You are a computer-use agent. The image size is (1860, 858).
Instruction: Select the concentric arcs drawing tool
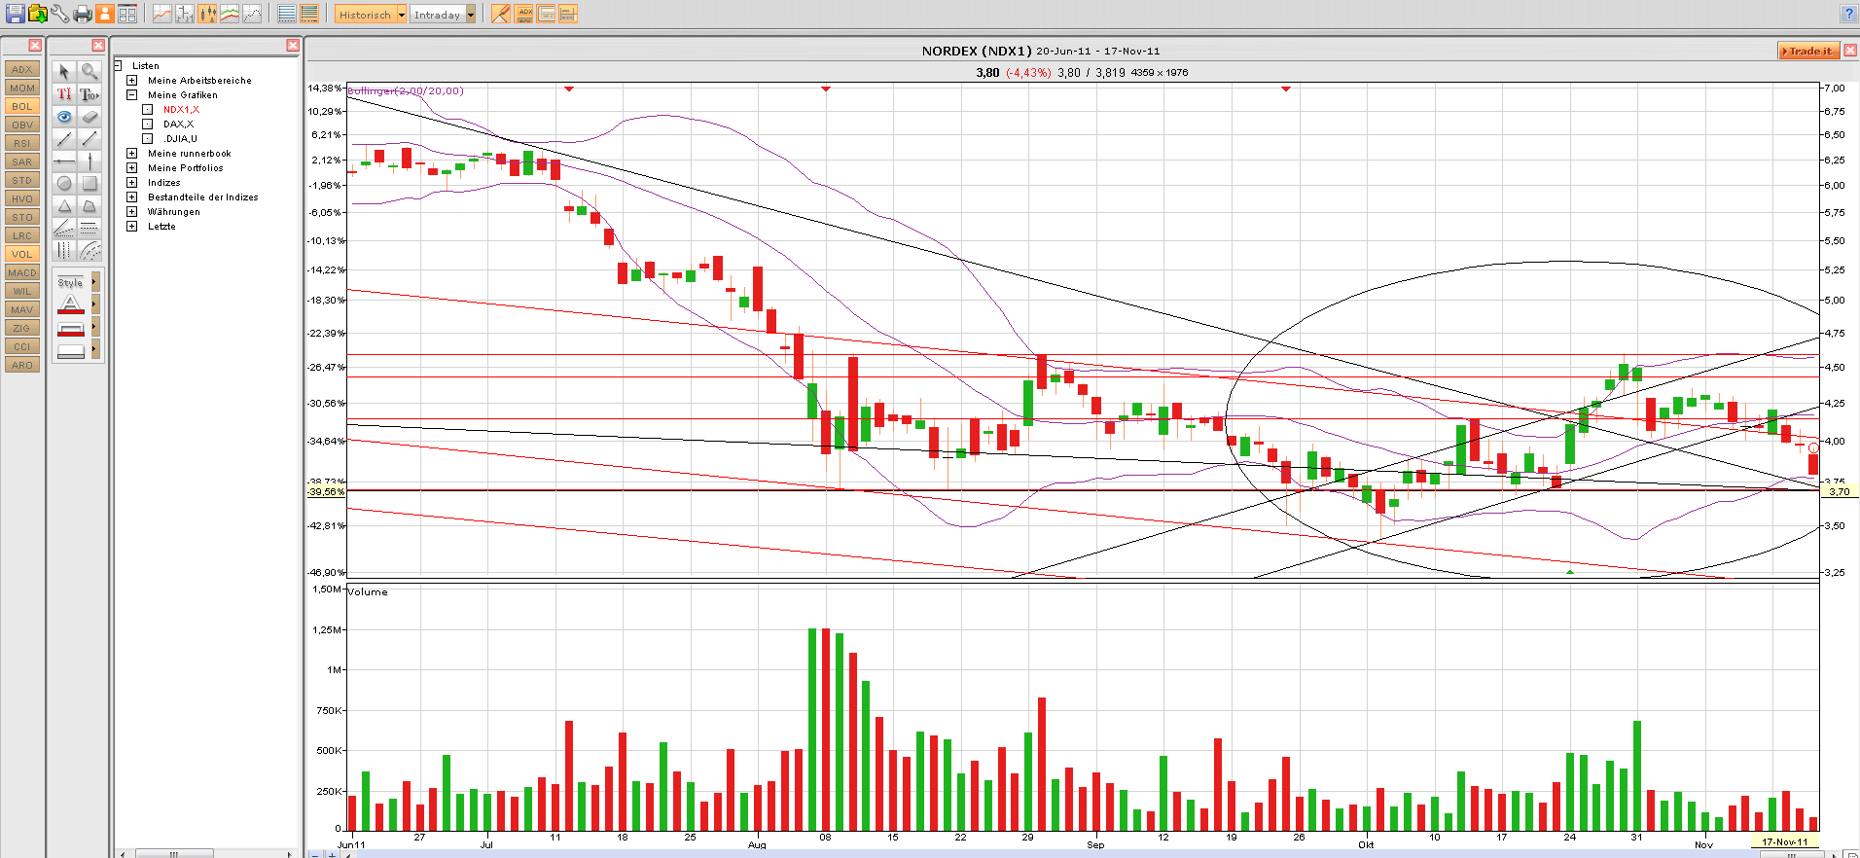point(89,251)
